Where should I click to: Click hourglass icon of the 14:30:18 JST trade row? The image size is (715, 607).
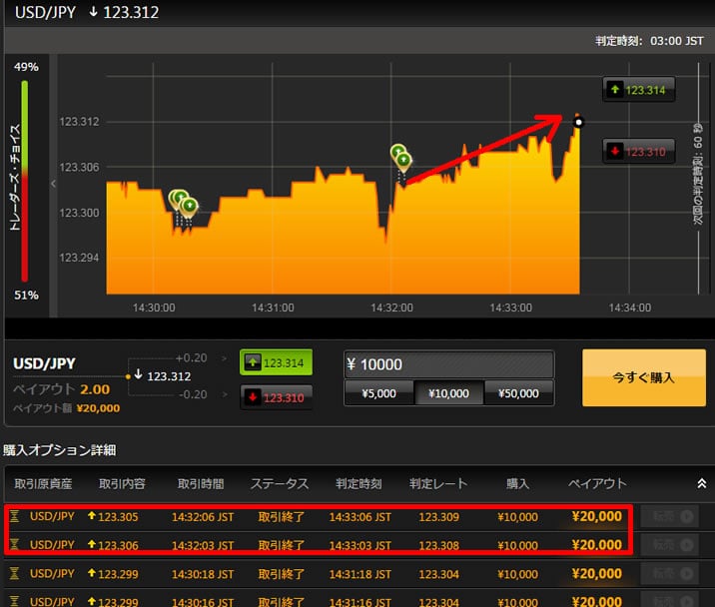(x=14, y=573)
